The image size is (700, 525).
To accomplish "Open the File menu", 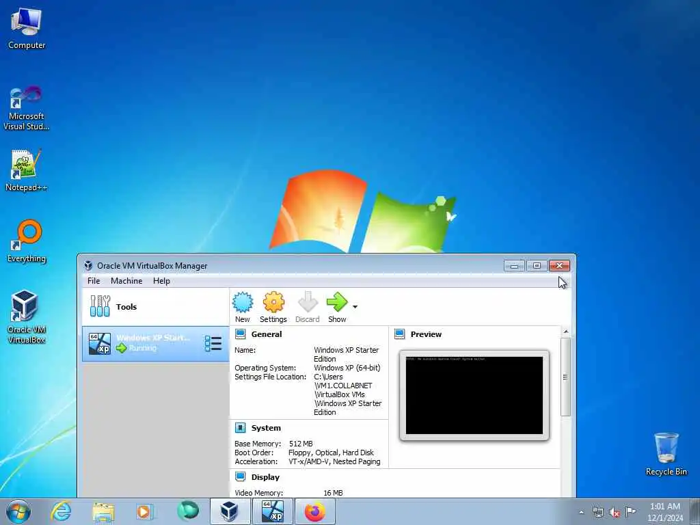I will [94, 281].
